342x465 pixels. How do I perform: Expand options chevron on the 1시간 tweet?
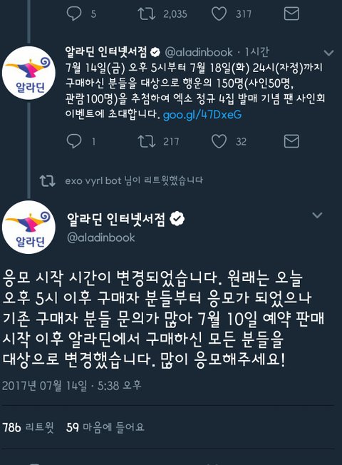328,53
